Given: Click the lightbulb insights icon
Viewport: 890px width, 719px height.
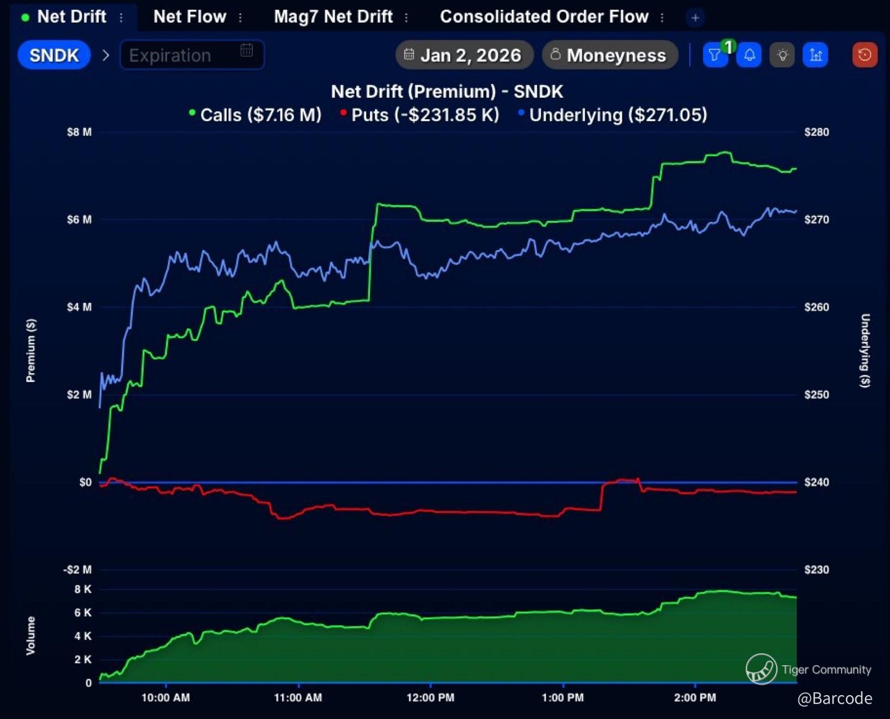Looking at the screenshot, I should tap(782, 55).
